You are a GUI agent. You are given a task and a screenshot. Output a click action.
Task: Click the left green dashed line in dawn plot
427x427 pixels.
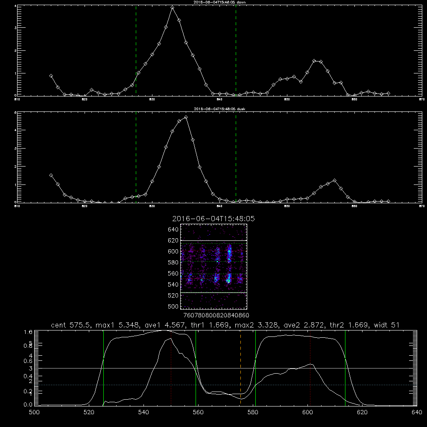click(x=136, y=50)
